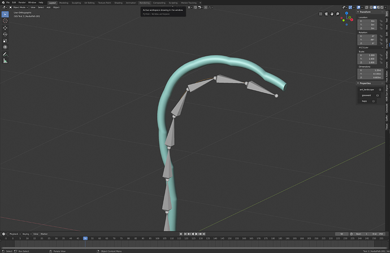
Task: Select the Annotate tool
Action: 5,54
